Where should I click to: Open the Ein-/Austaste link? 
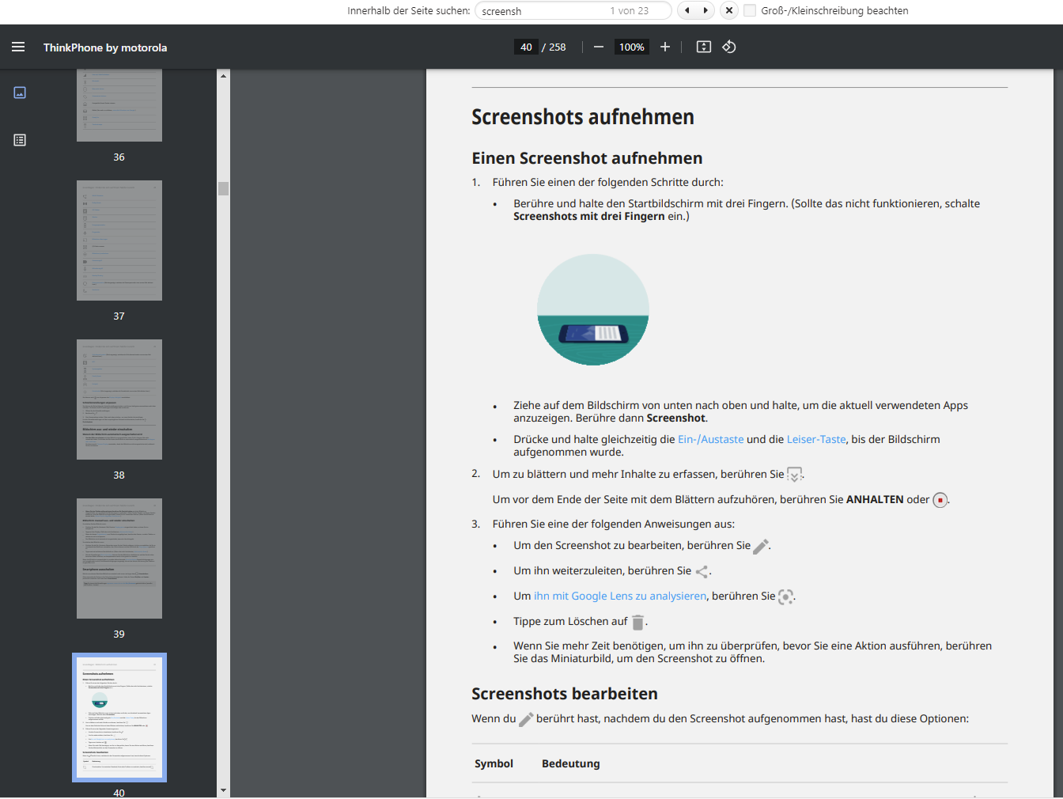710,440
